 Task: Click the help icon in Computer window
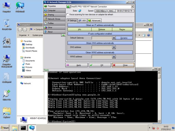(149, 35)
